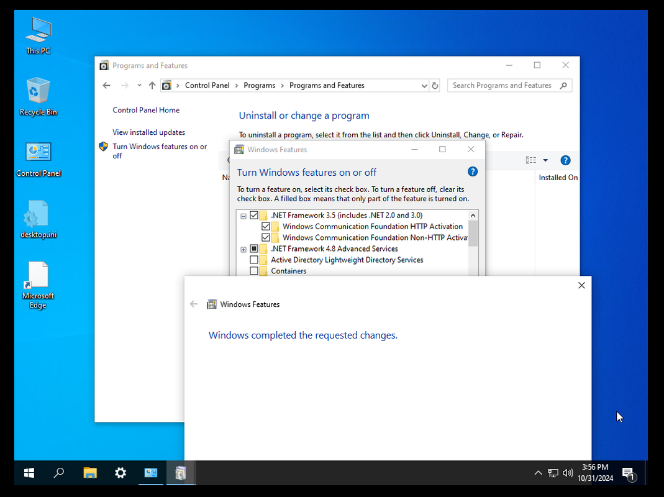Screen dimensions: 664x497
Task: Open network status tray icon
Action: [553, 473]
